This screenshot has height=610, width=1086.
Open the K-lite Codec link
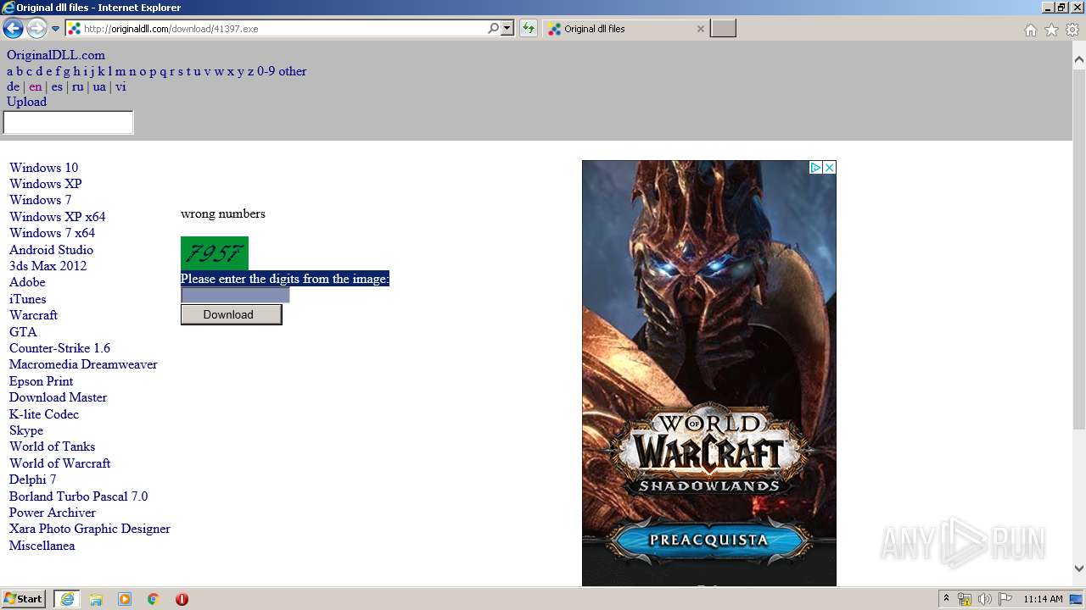tap(44, 414)
